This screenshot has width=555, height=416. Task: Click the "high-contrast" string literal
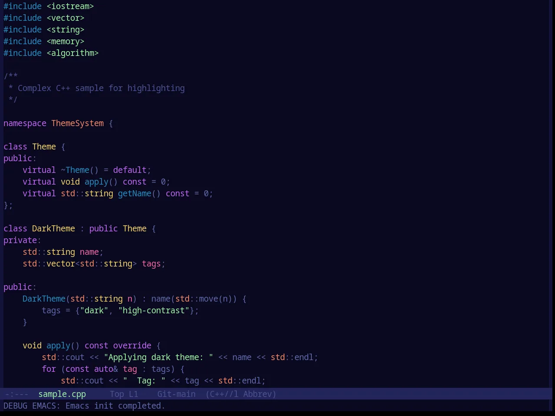tap(153, 311)
